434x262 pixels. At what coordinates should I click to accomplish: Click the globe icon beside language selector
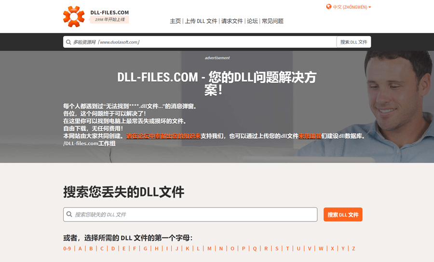tap(329, 7)
